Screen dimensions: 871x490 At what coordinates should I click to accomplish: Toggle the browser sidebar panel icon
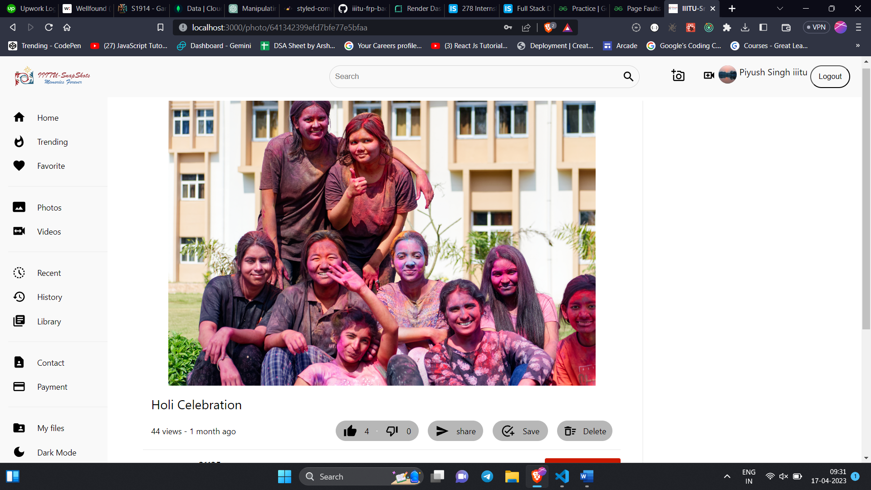click(763, 27)
